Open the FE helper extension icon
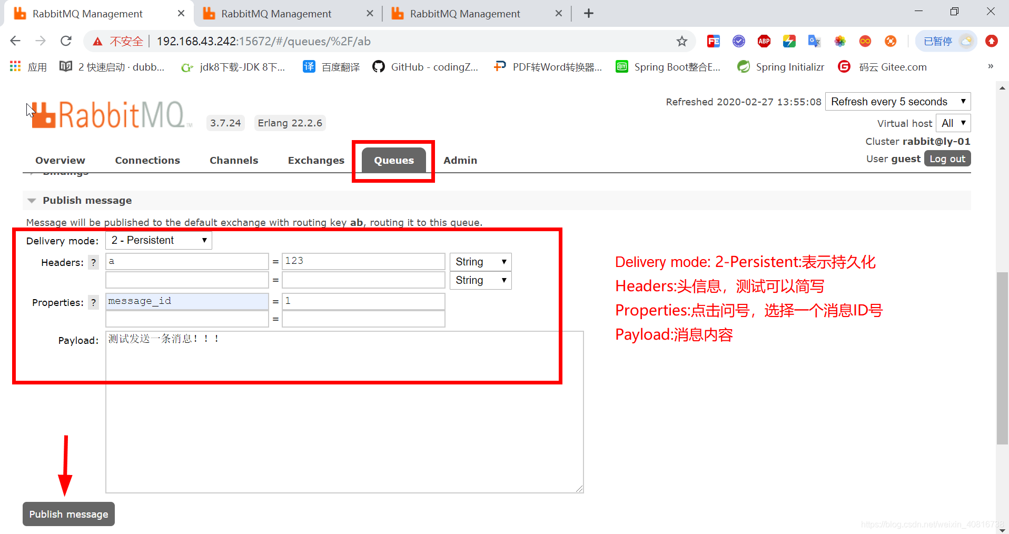This screenshot has width=1009, height=534. (714, 41)
